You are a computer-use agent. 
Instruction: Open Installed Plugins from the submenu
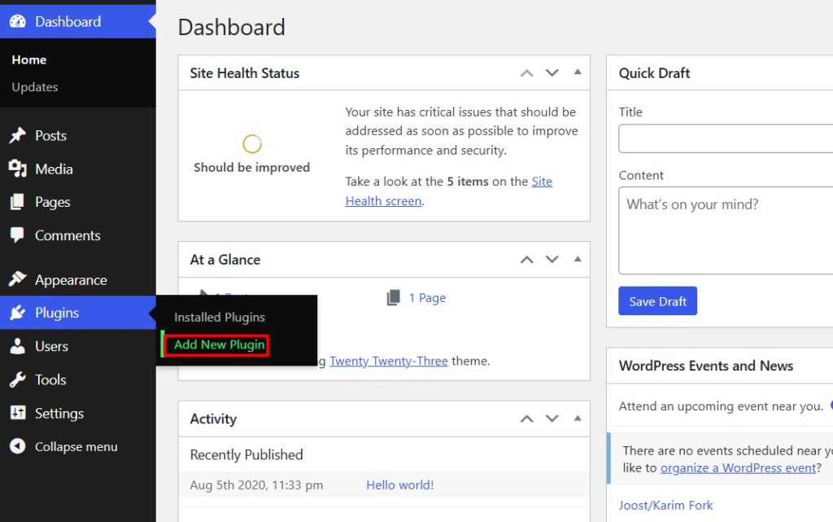coord(219,317)
